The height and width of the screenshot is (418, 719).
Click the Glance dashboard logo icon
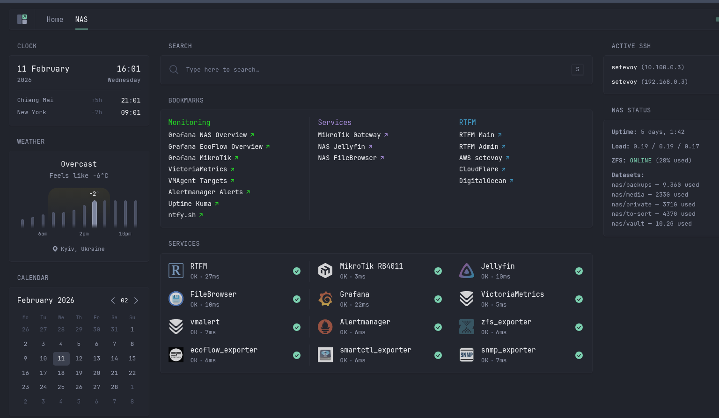coord(22,19)
